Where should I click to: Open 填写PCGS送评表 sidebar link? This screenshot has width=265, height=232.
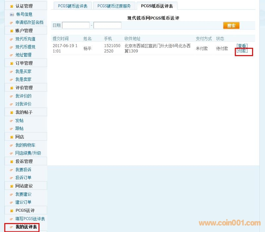tap(30, 219)
